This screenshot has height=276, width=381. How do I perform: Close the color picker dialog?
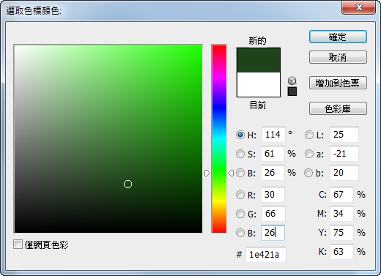tap(358, 7)
